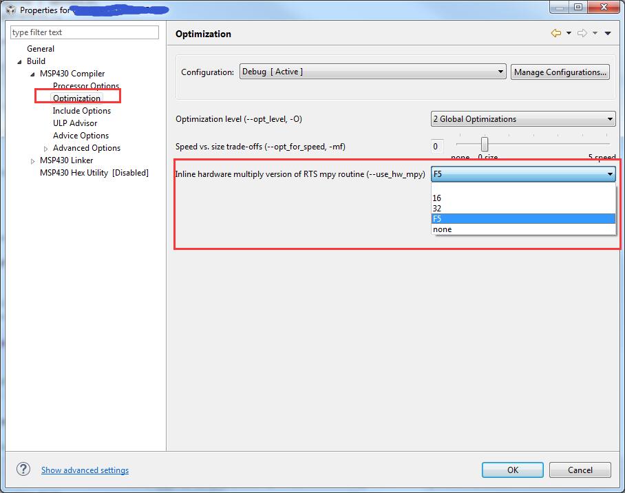The height and width of the screenshot is (493, 625).
Task: Open the view menu triangle in header
Action: (x=608, y=34)
